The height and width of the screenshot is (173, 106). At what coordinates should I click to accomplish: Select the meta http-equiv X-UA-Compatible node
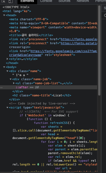[53, 23]
